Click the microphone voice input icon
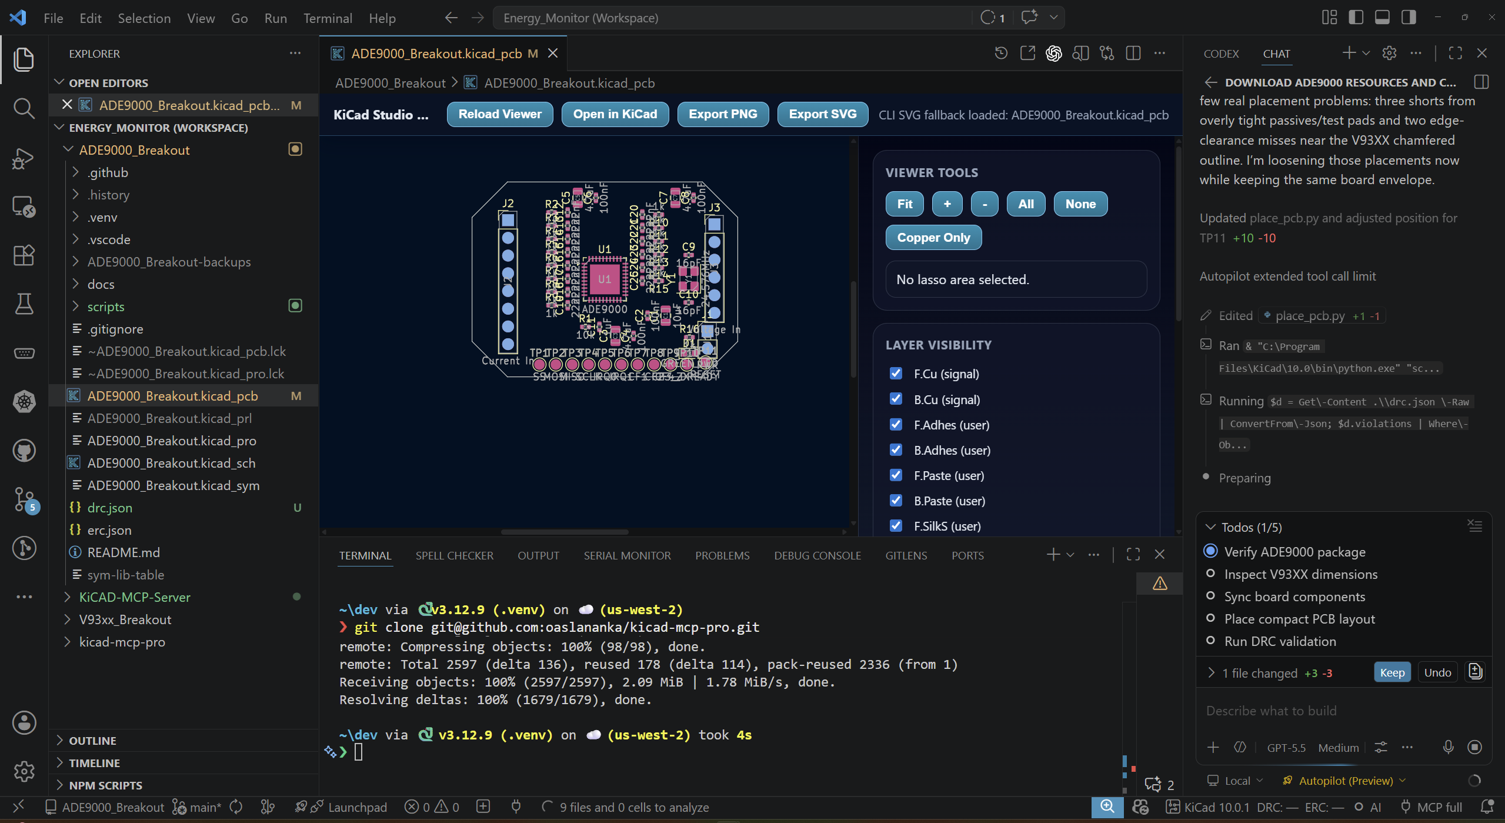Image resolution: width=1505 pixels, height=823 pixels. click(x=1448, y=747)
